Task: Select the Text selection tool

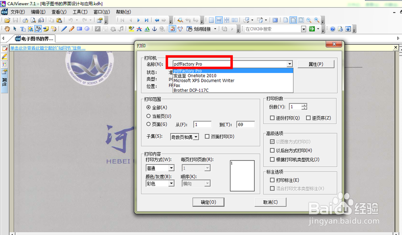Action: click(x=23, y=29)
